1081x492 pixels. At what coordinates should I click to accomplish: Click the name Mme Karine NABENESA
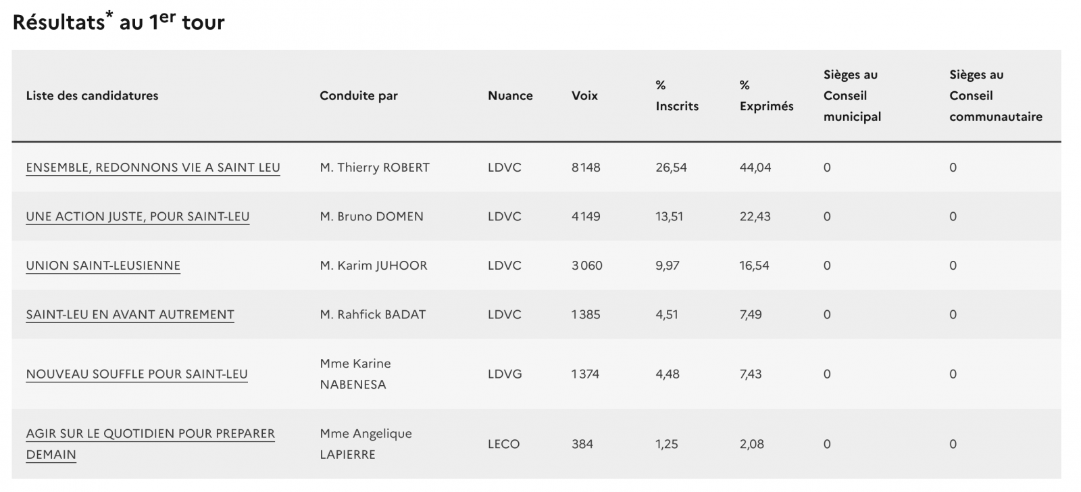pos(355,374)
